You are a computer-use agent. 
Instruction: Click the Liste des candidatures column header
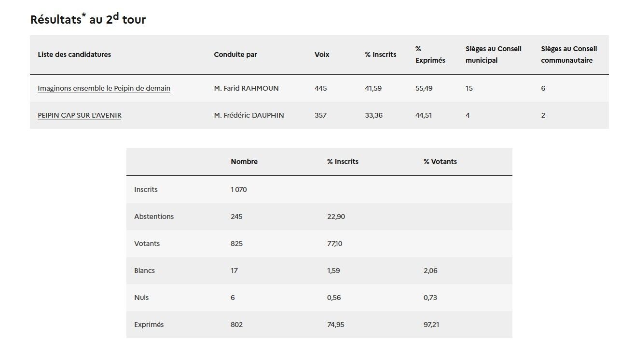pyautogui.click(x=74, y=54)
